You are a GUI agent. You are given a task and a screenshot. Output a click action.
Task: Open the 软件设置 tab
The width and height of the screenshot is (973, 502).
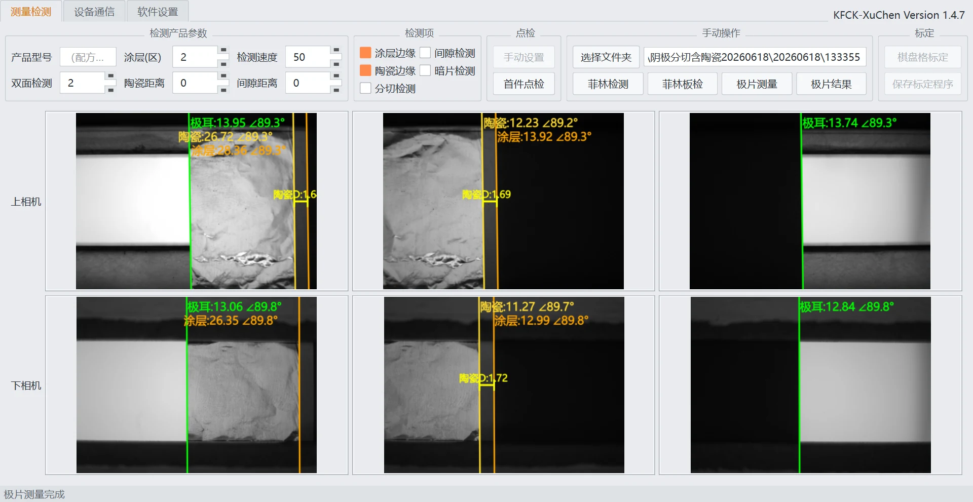pos(158,12)
